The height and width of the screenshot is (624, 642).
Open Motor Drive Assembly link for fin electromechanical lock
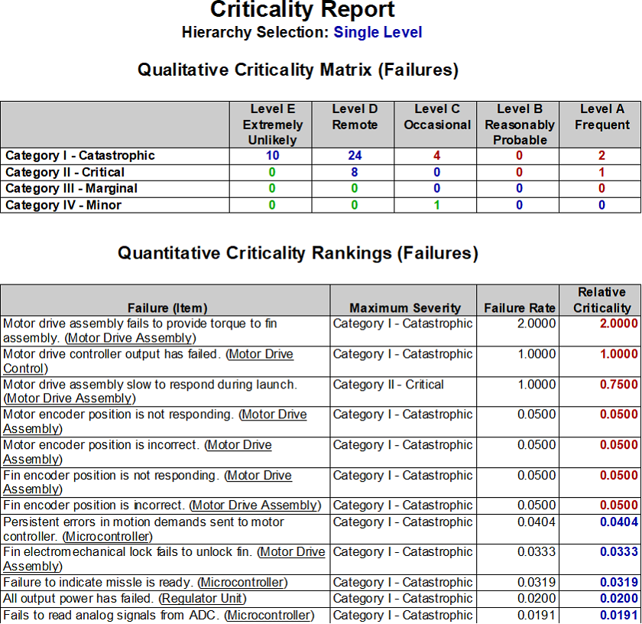[292, 552]
